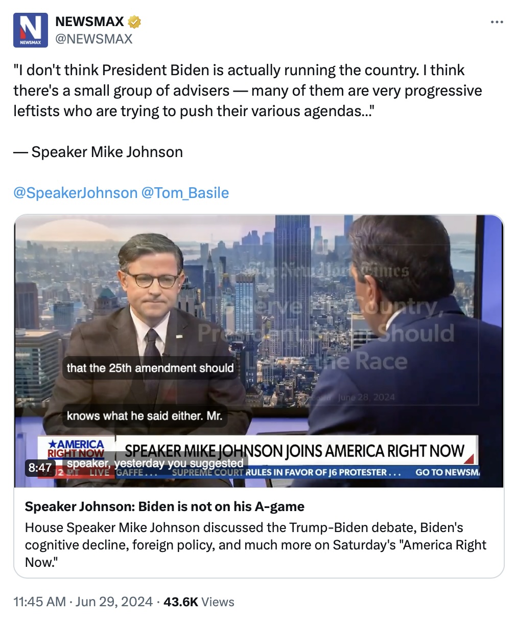Open the @SpeakerJohnson mention

[x=76, y=193]
